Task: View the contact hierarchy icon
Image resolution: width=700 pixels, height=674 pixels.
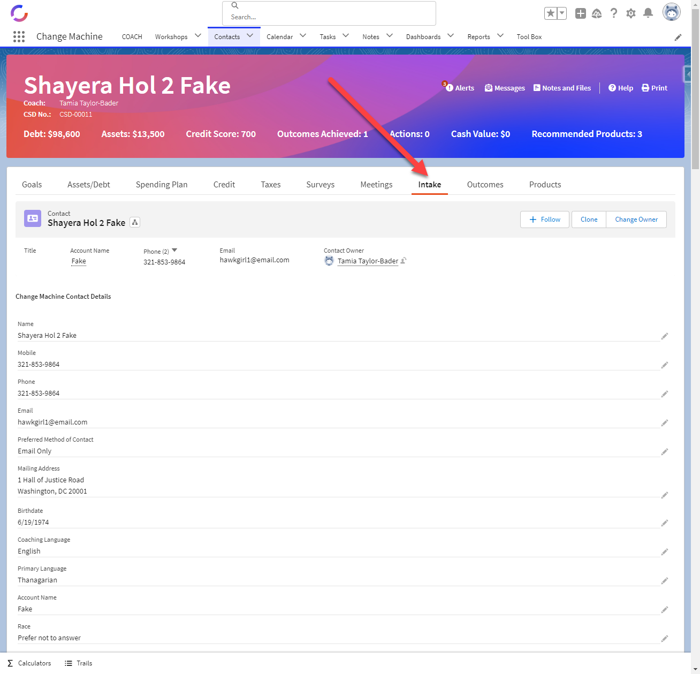Action: 135,222
